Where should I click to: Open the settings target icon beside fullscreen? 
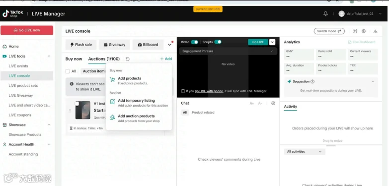click(x=364, y=31)
